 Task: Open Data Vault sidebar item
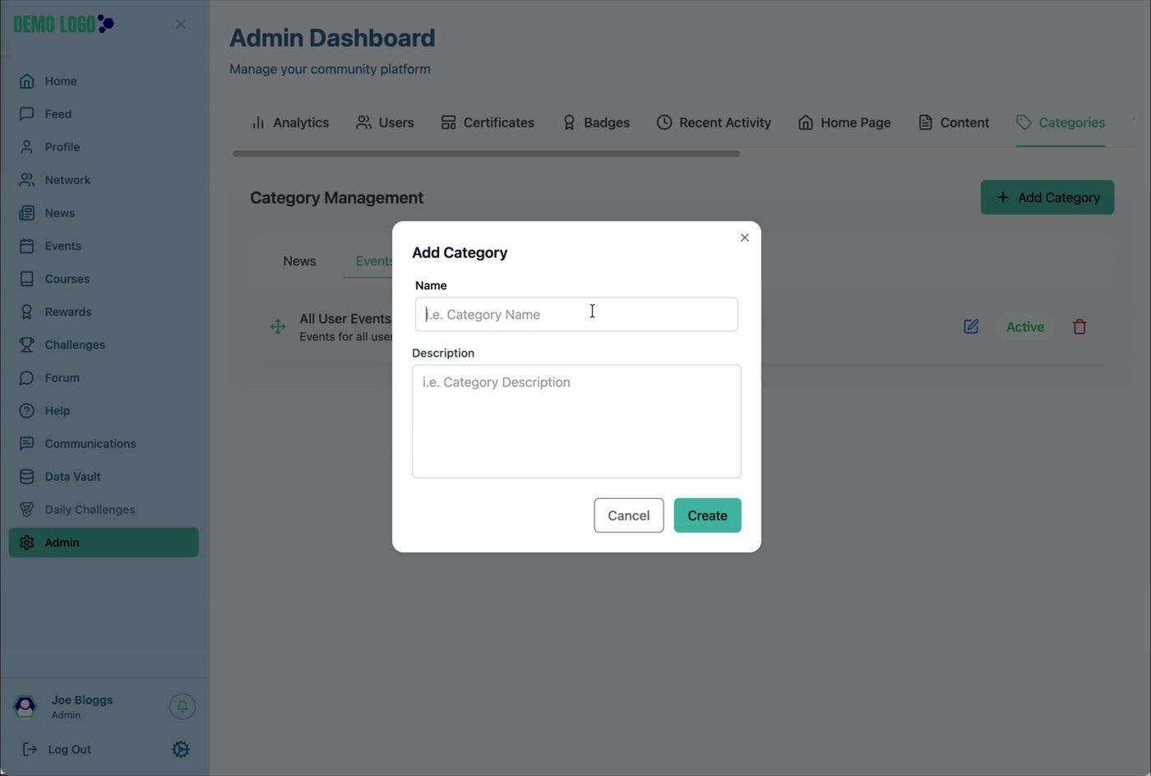(104, 476)
